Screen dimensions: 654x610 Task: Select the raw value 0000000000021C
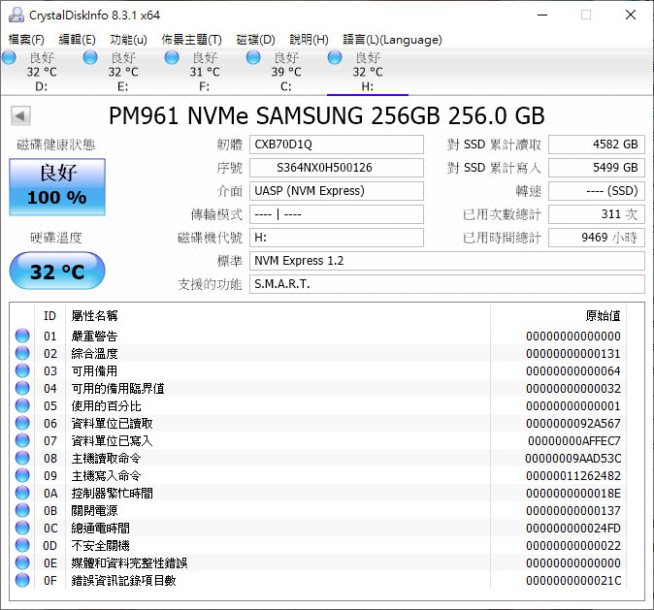[x=573, y=581]
